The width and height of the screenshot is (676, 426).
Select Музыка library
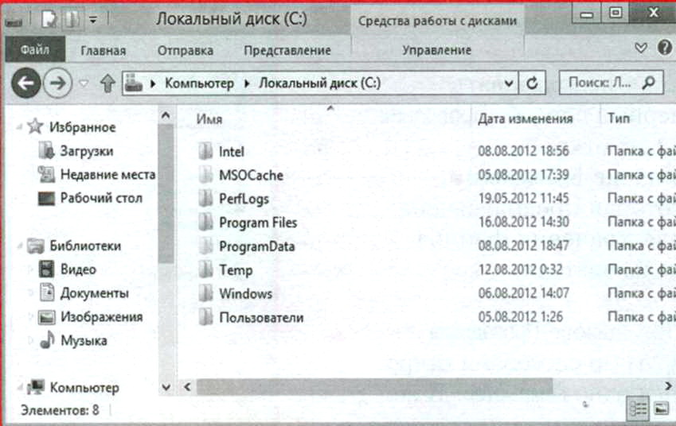(84, 341)
